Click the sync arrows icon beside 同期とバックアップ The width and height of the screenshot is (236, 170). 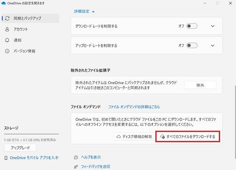tap(7, 18)
